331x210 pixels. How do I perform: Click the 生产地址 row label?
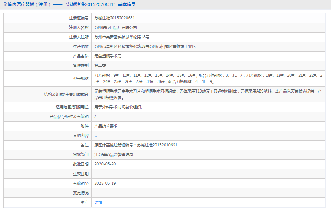click(81, 47)
